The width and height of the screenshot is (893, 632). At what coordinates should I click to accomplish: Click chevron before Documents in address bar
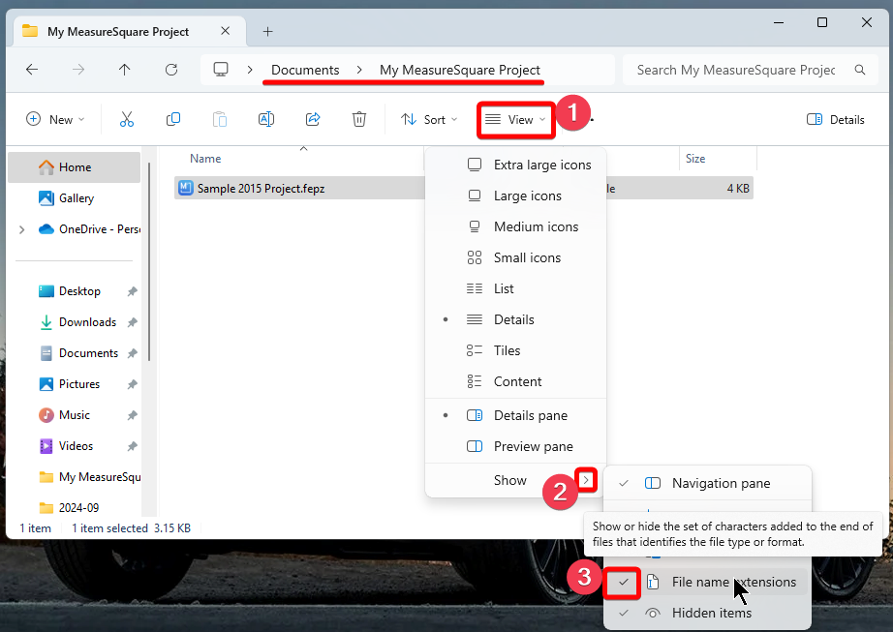250,70
